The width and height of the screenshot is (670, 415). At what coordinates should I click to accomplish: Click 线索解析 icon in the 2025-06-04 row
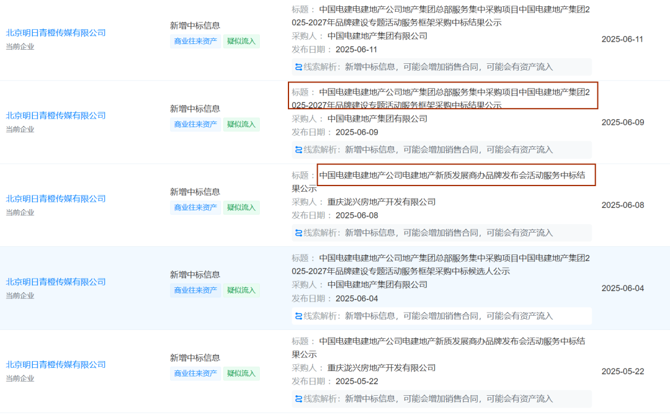point(298,316)
